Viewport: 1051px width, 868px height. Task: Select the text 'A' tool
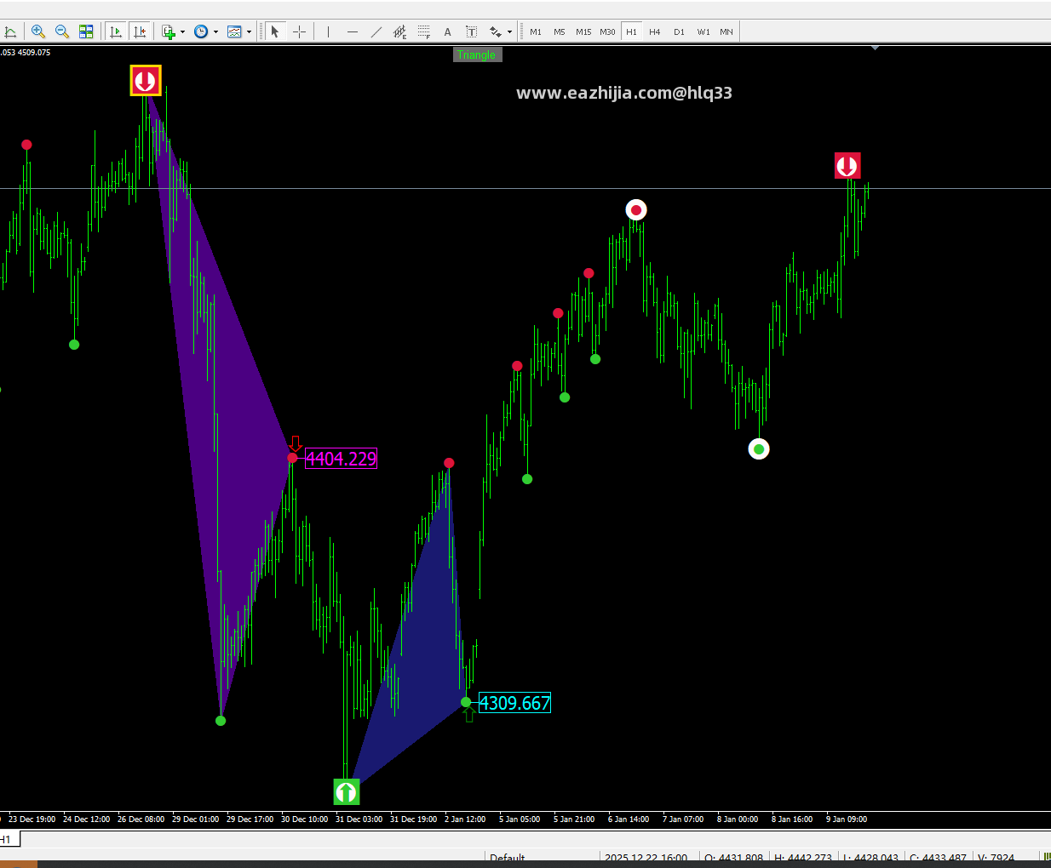(447, 31)
